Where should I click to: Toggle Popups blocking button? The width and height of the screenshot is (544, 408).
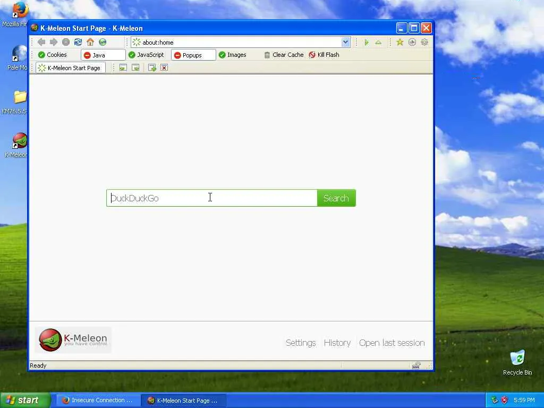point(193,55)
